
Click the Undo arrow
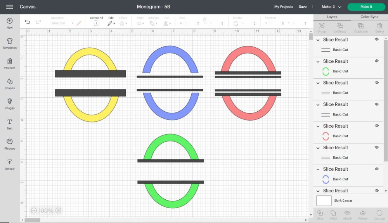point(27,22)
